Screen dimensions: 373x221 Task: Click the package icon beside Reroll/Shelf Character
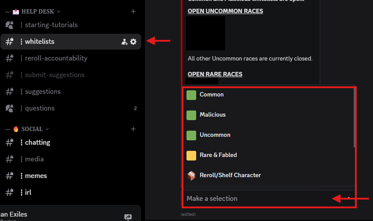coord(191,176)
